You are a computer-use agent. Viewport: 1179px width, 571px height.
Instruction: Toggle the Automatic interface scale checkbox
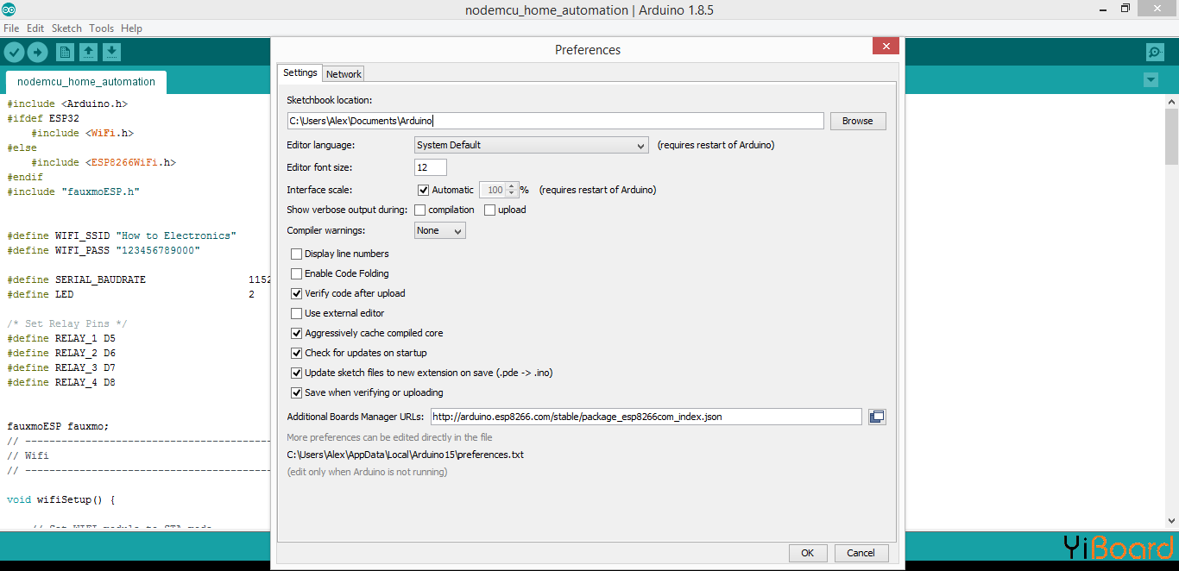(423, 190)
